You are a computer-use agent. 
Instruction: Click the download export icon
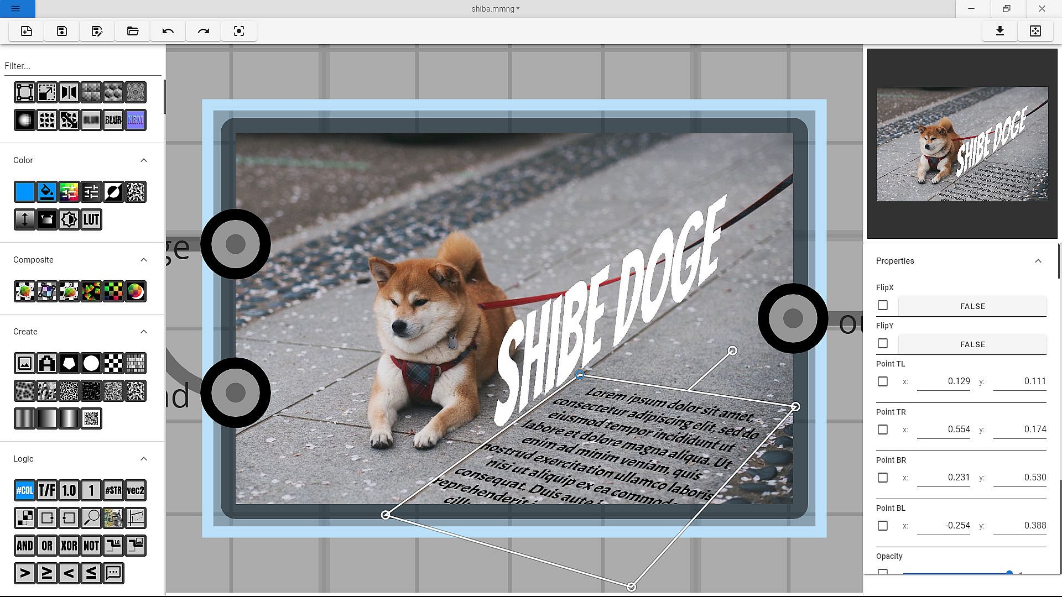click(999, 31)
